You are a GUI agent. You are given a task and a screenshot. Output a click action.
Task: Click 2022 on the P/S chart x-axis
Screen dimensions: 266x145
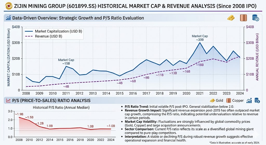[x=101, y=140]
